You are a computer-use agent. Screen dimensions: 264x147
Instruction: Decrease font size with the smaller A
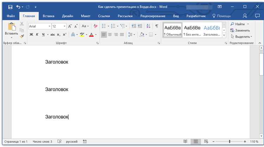click(76, 26)
